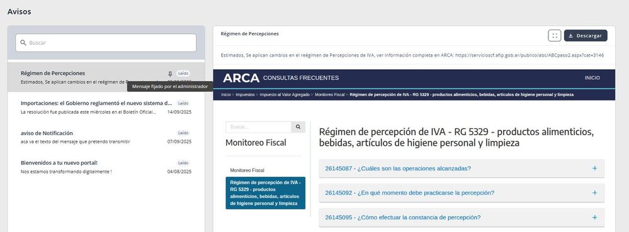Focus the ARCA Buscar... input field

coord(258,127)
